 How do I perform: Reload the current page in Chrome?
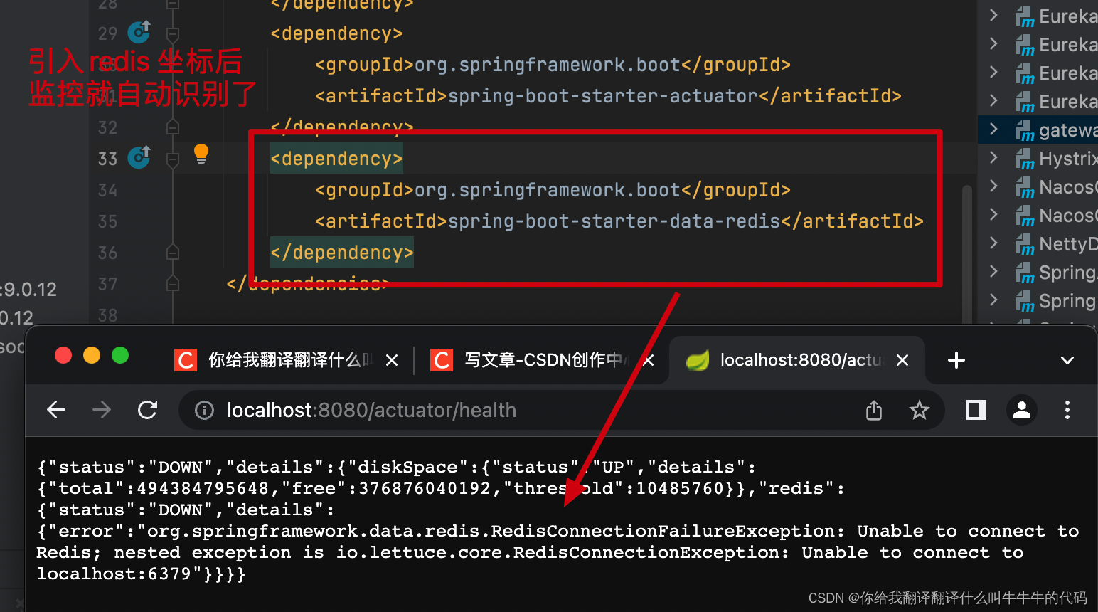148,410
